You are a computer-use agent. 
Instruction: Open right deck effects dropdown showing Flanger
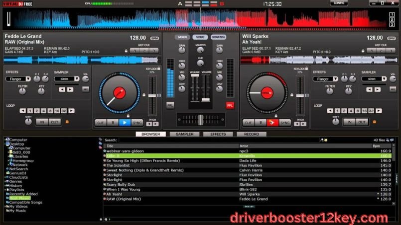[325, 79]
